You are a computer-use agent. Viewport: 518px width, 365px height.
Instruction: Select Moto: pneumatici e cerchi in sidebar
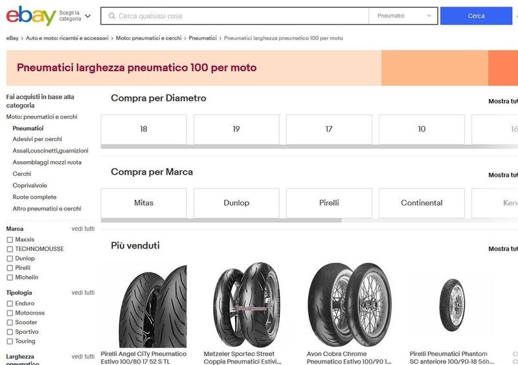point(41,116)
